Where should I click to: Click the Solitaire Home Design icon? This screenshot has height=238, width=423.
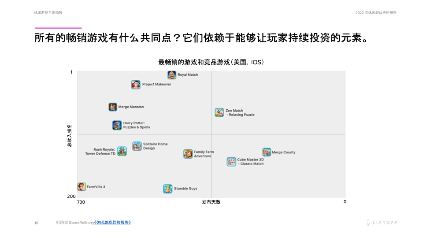[137, 146]
